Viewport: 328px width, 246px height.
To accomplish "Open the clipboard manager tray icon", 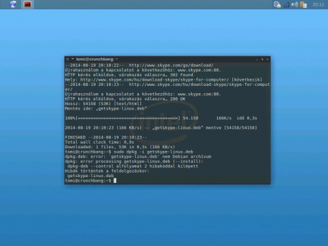I will (303, 5).
